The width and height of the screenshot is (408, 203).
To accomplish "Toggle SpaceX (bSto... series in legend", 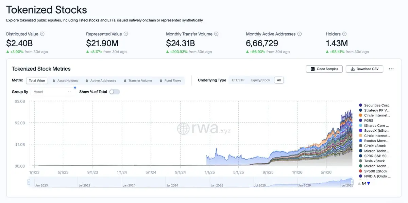I will click(374, 131).
